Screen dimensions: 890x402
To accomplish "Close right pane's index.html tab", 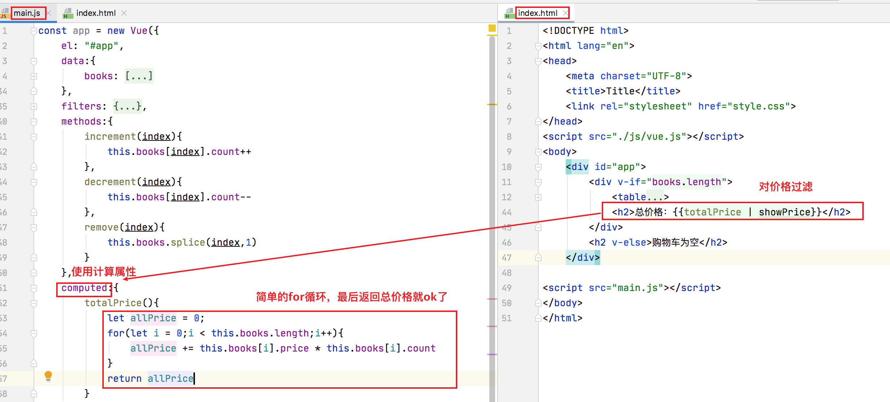I will [x=565, y=13].
